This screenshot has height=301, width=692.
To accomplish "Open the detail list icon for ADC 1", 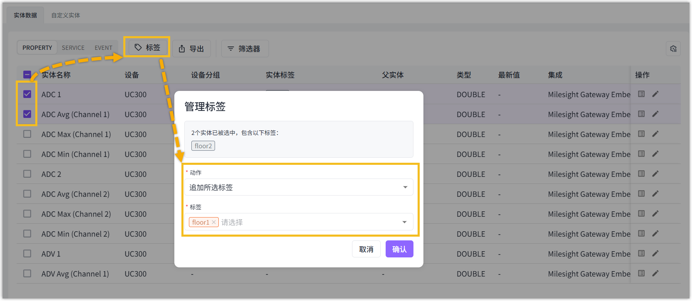I will coord(641,94).
